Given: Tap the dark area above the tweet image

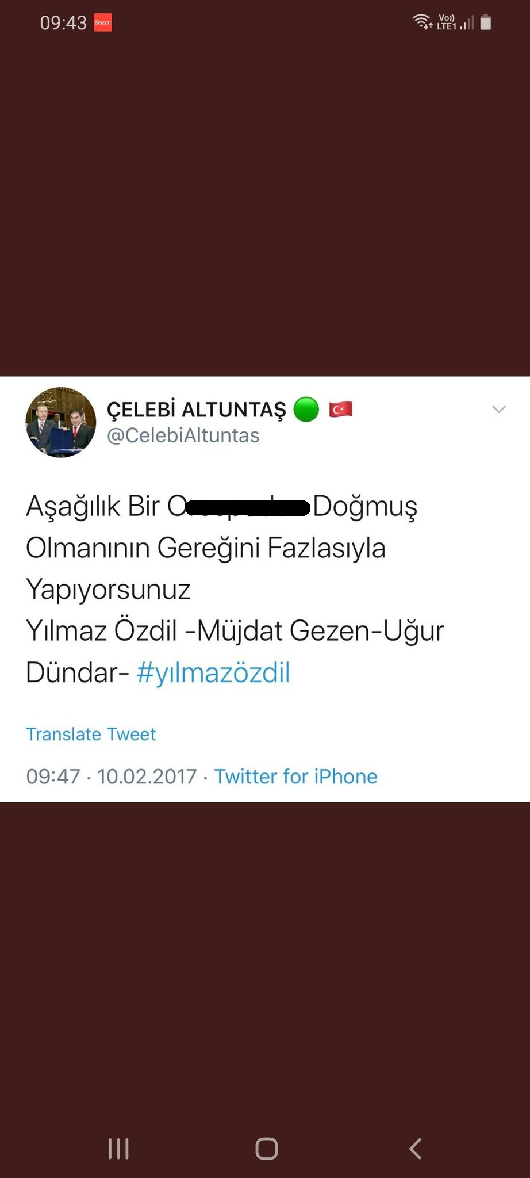Looking at the screenshot, I should [265, 207].
